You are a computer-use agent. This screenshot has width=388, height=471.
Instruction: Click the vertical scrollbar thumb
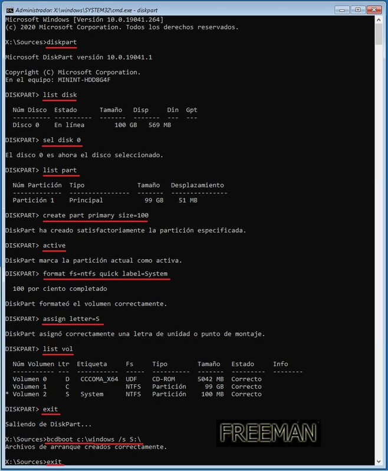point(379,35)
